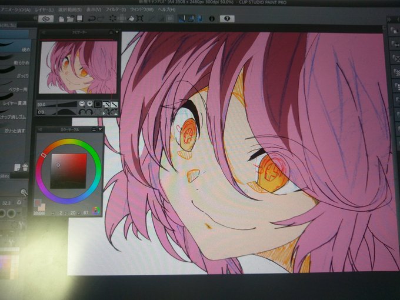The image size is (400, 300).
Task: Open the help question mark button
Action: pyautogui.click(x=227, y=19)
